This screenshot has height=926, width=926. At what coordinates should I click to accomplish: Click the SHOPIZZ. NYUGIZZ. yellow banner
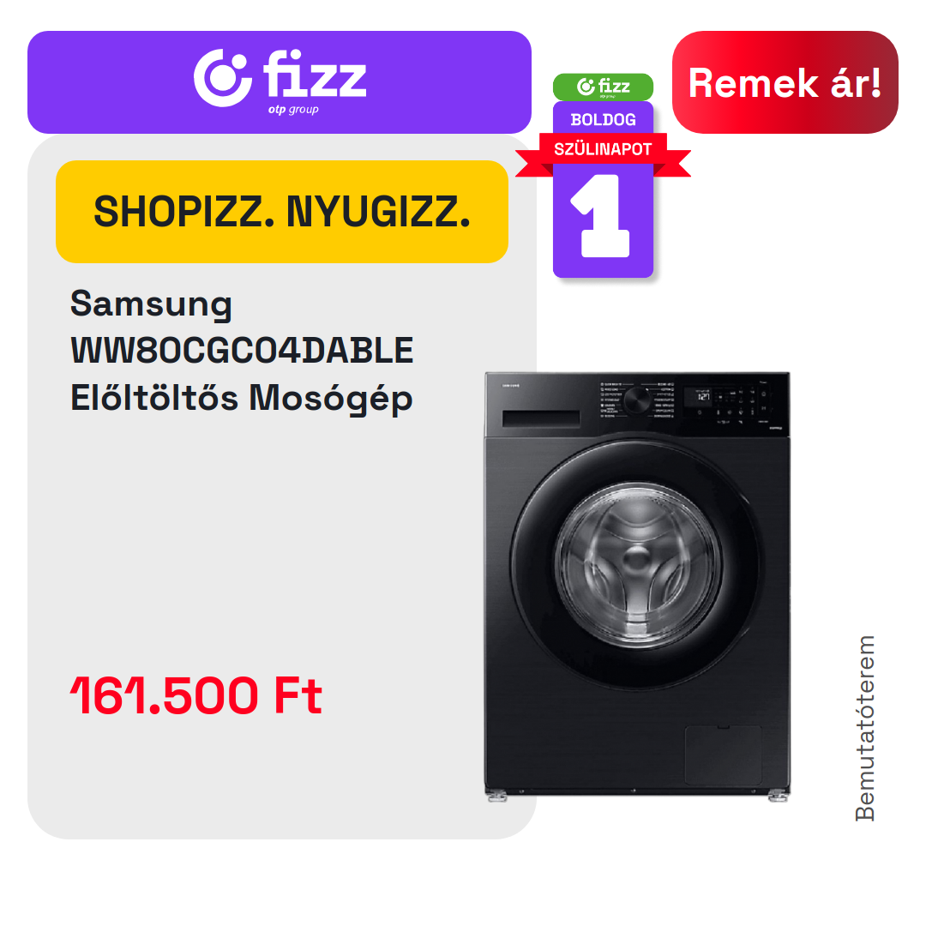pyautogui.click(x=282, y=212)
